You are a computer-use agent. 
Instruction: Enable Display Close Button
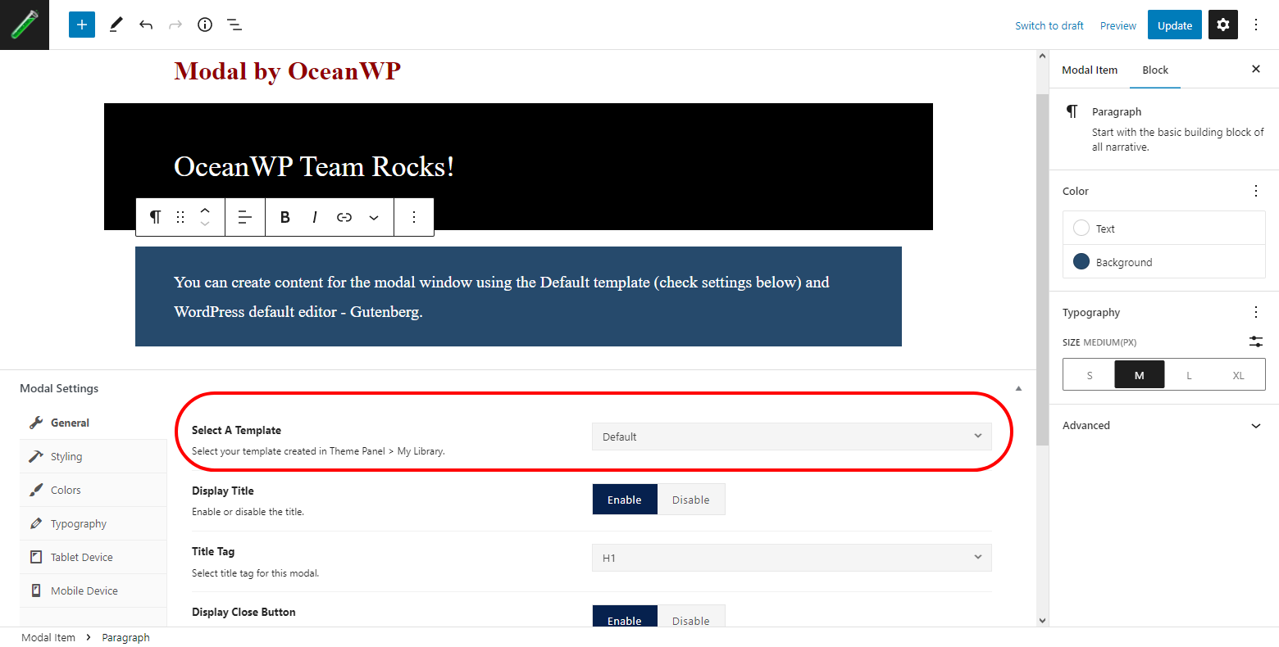[x=625, y=617]
